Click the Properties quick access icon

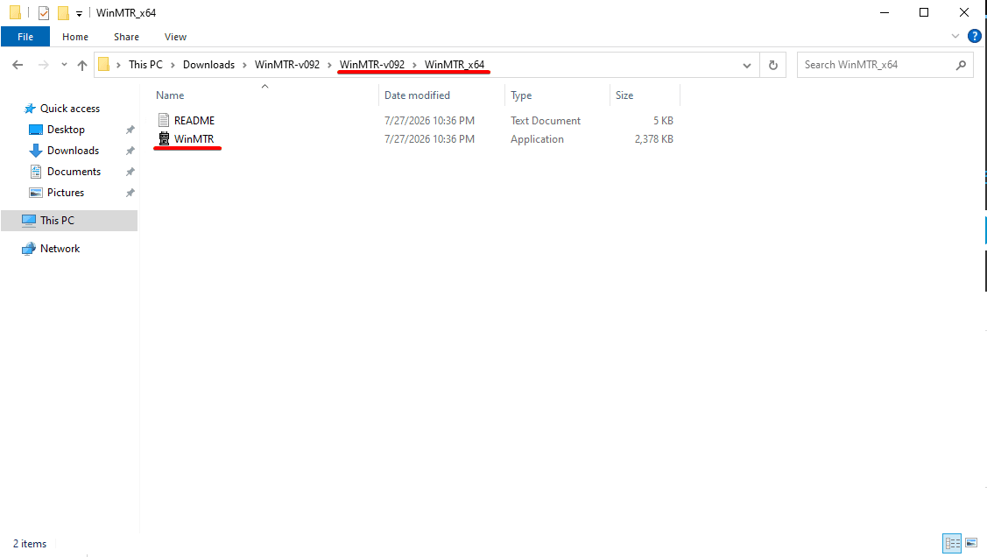pos(44,12)
